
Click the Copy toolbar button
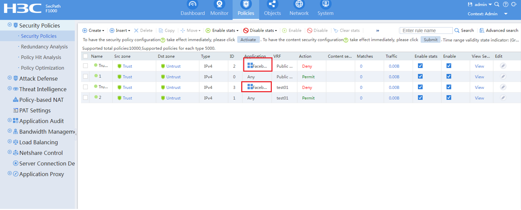pyautogui.click(x=167, y=30)
